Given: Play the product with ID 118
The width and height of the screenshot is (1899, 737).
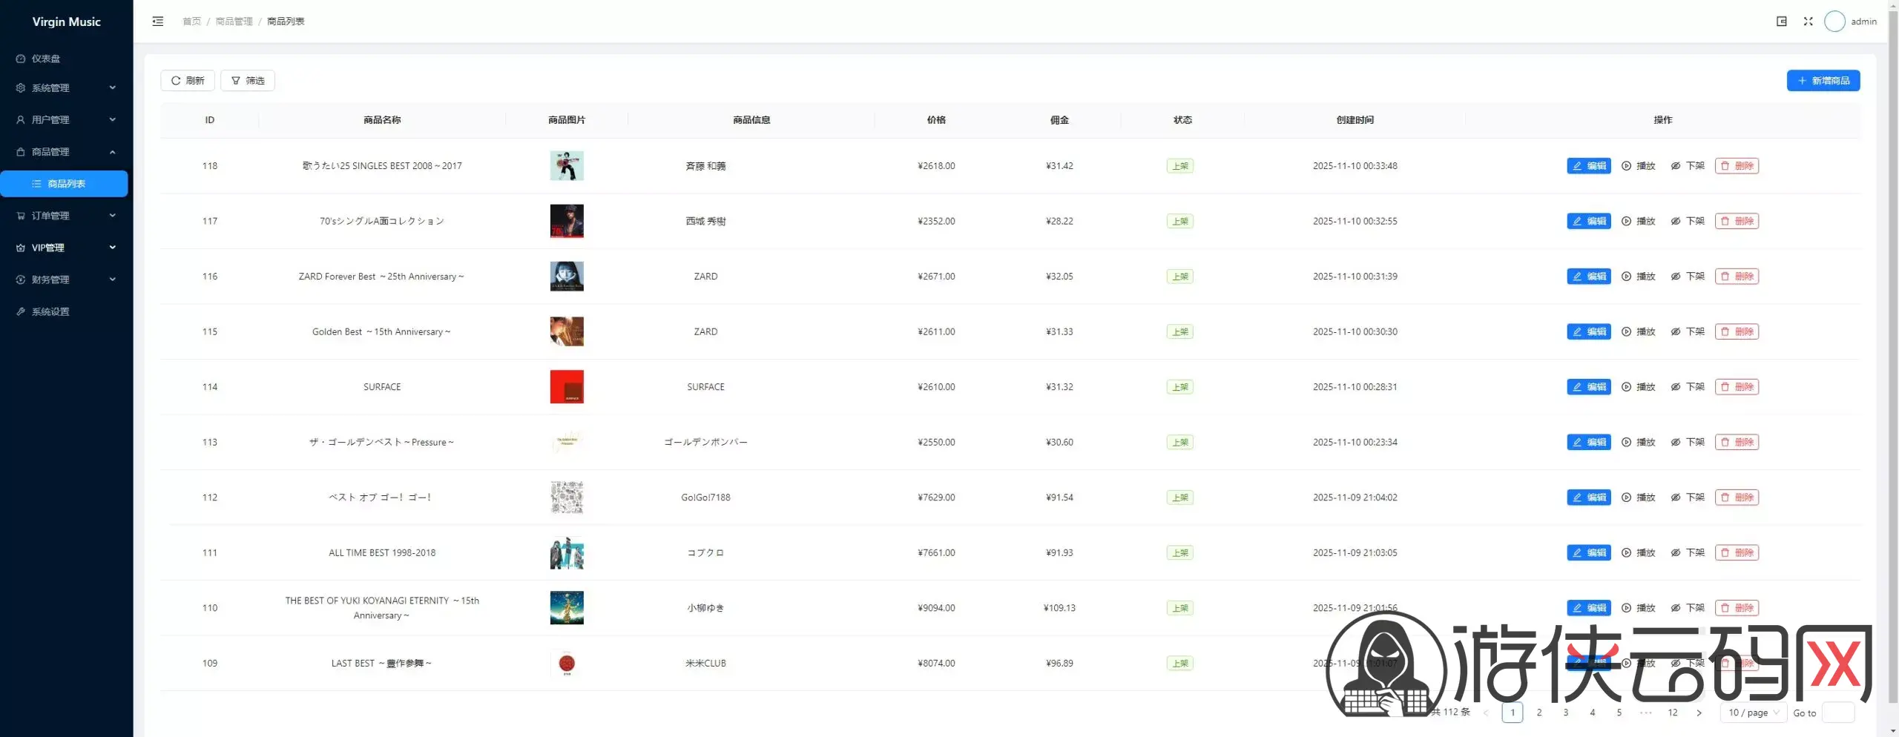Looking at the screenshot, I should tap(1638, 166).
